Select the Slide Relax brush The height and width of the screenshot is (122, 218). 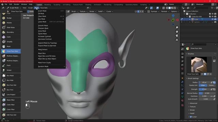point(11,27)
